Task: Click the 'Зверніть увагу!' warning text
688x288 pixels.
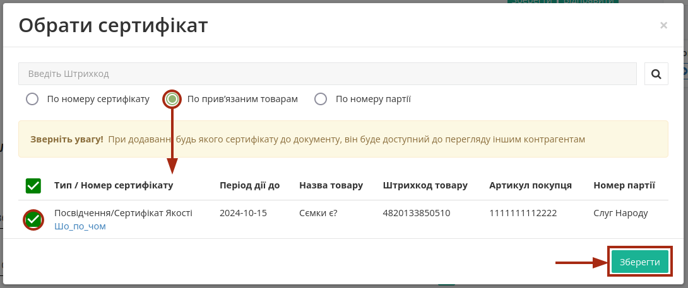Action: click(67, 139)
